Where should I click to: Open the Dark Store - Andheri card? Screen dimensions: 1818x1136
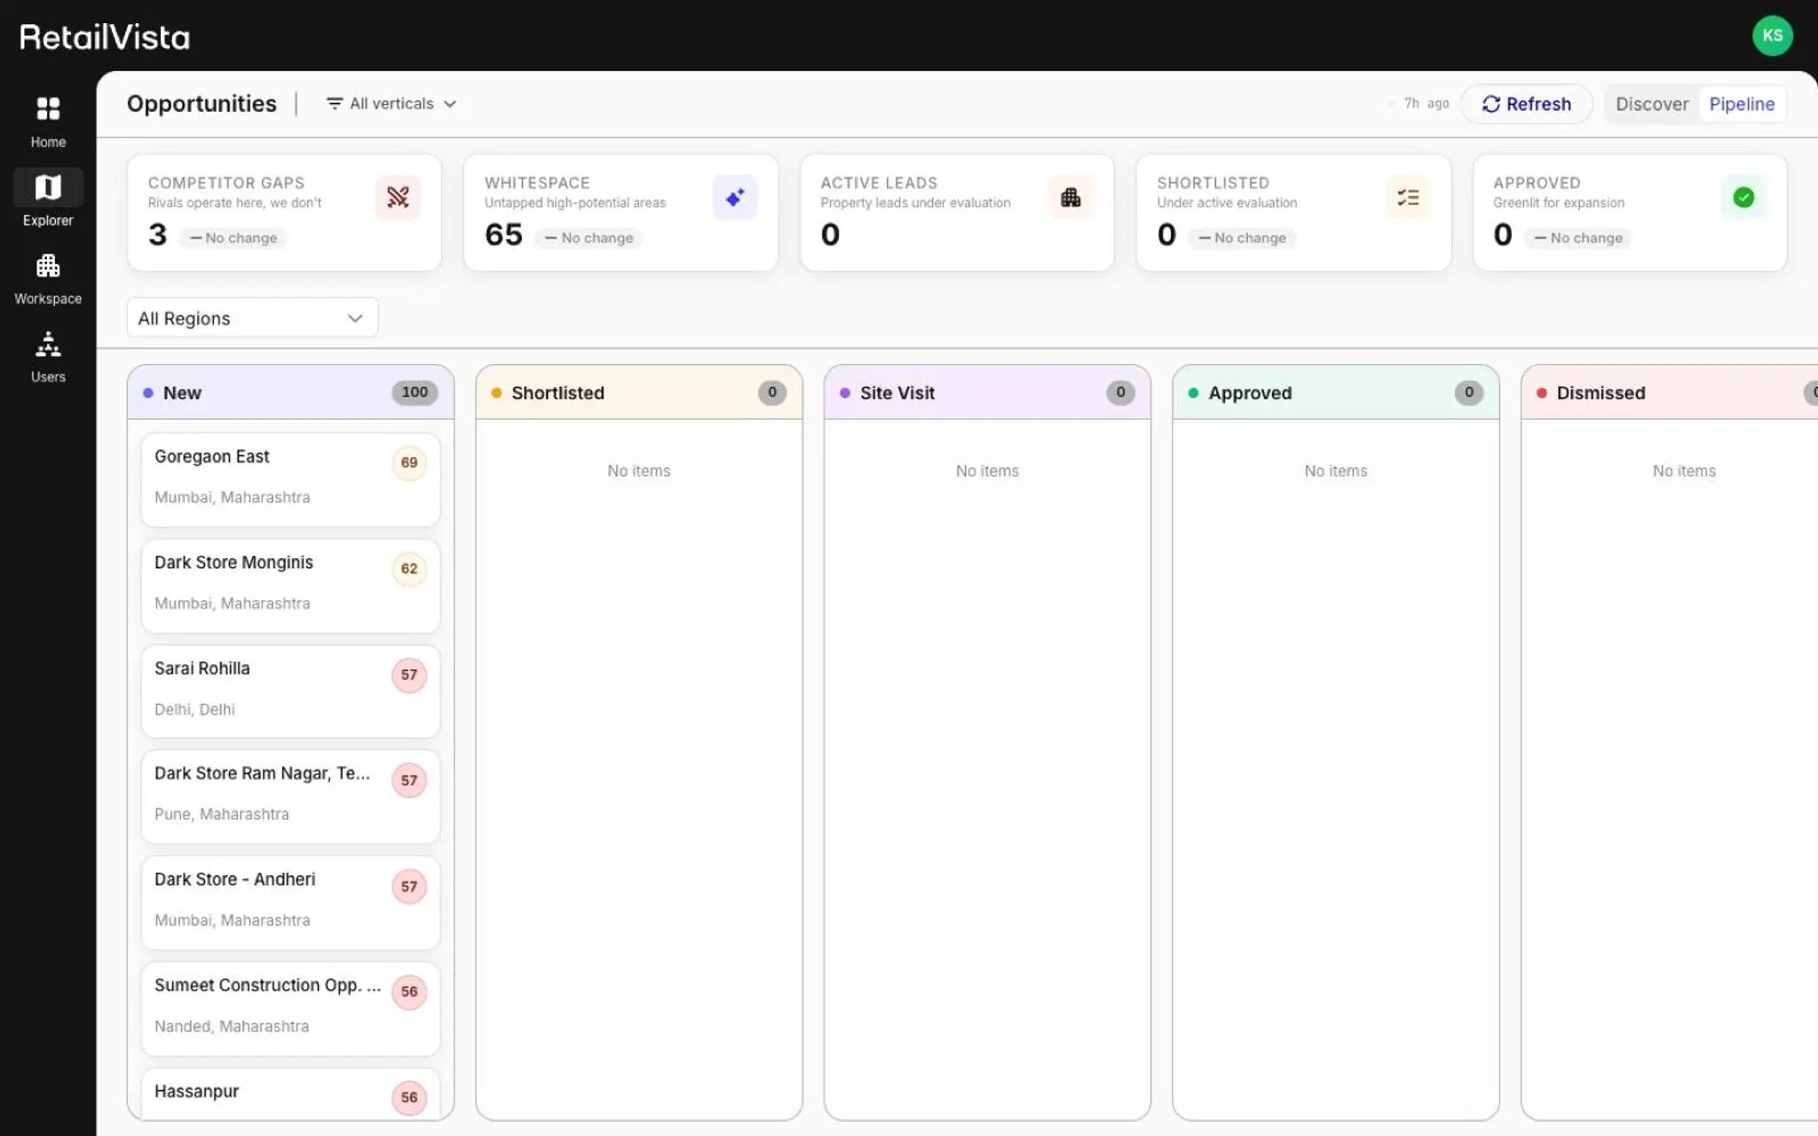[290, 903]
